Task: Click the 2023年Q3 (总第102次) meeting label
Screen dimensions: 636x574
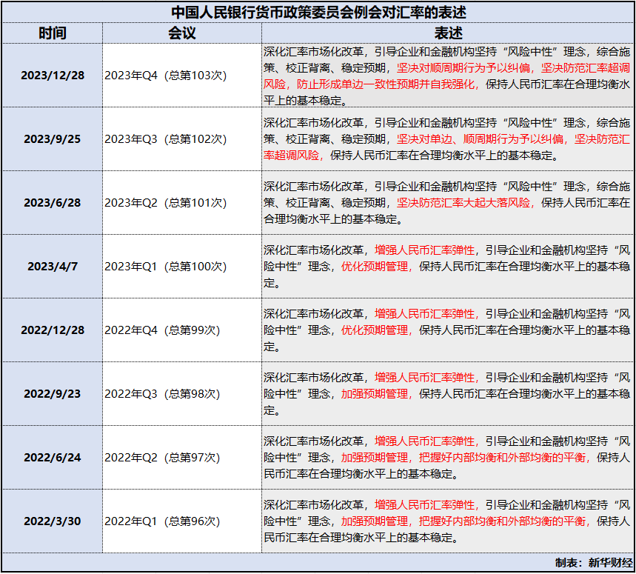Action: (166, 139)
